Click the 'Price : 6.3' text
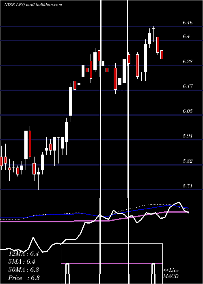This screenshot has height=284, width=203. 24,278
